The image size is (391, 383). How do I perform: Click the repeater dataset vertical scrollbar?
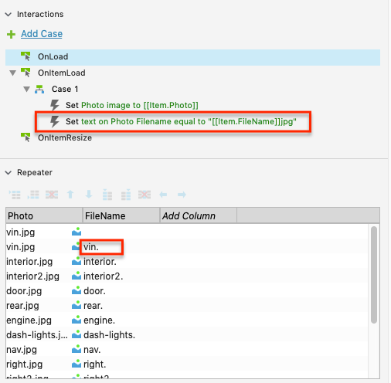click(x=374, y=275)
